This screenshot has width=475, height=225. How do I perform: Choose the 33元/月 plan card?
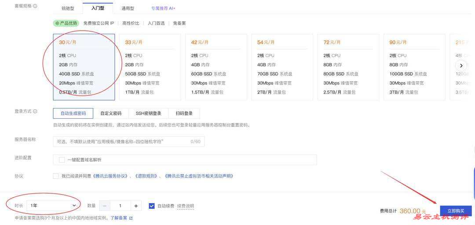(150, 67)
